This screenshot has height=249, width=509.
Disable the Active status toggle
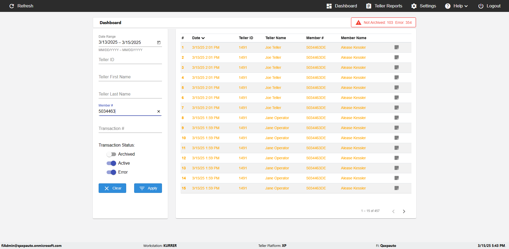111,163
